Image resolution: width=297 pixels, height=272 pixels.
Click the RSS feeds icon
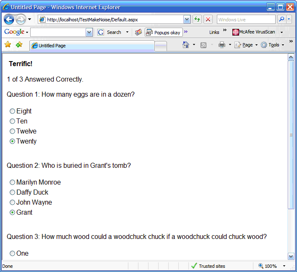tap(203, 45)
